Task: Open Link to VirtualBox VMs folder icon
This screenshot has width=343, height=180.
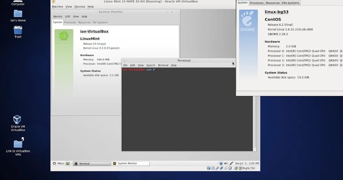Action: point(19,143)
